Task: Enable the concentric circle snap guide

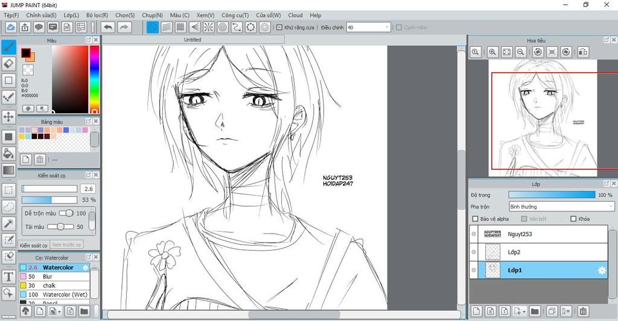Action: (223, 27)
